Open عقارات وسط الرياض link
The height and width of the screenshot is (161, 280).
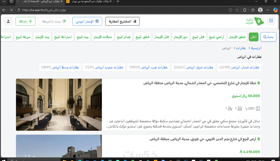pyautogui.click(x=60, y=67)
